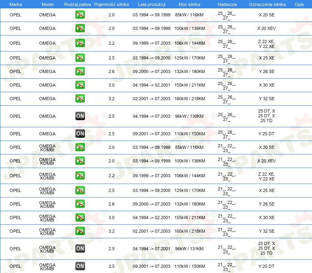Click 96kW / 131KM power cell

189,249
